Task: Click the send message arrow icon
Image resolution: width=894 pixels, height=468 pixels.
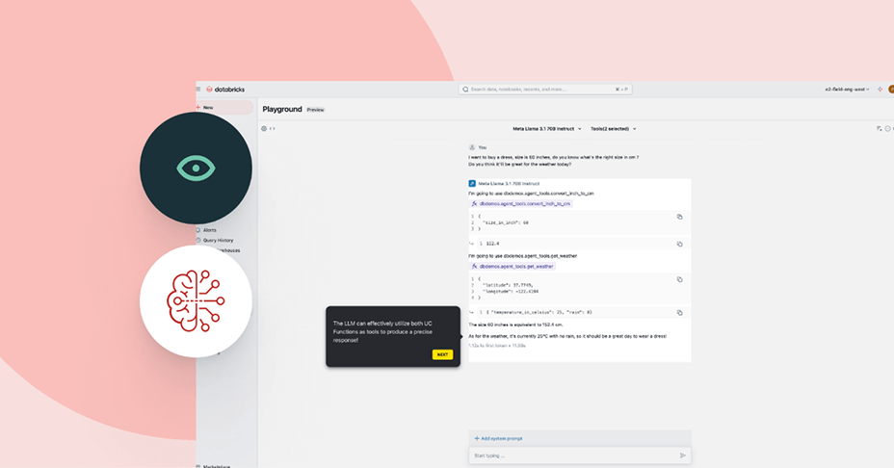Action: (x=682, y=455)
